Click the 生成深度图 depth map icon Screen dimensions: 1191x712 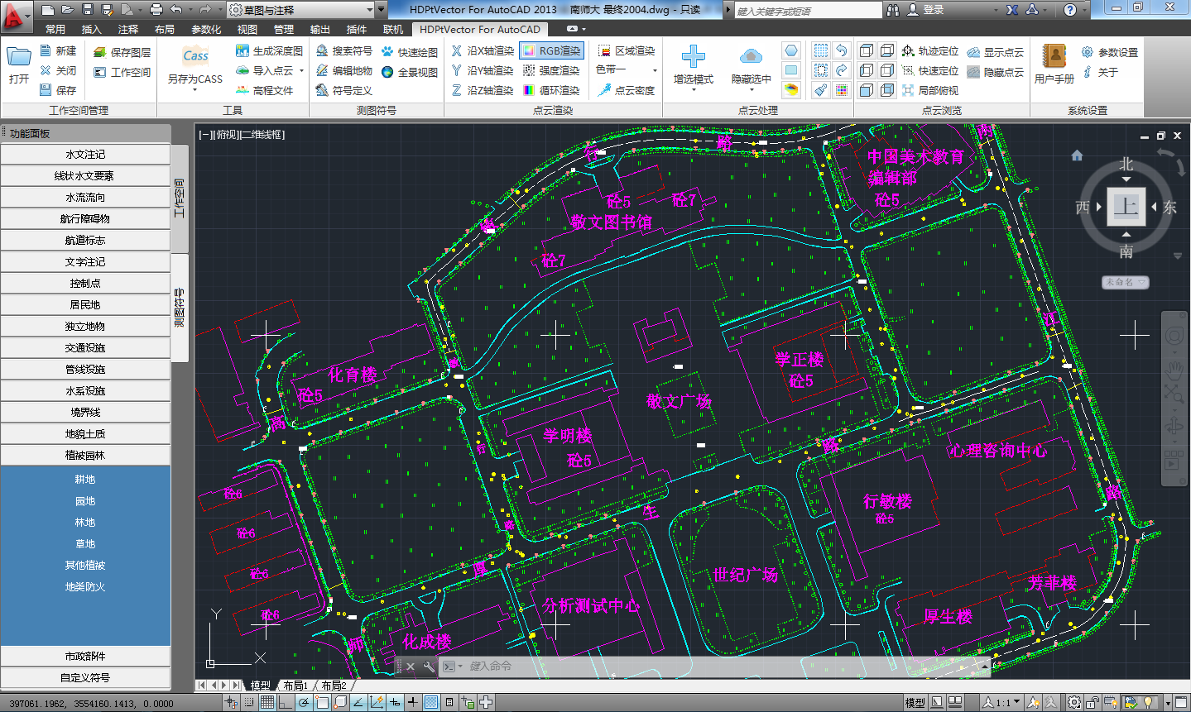(243, 51)
